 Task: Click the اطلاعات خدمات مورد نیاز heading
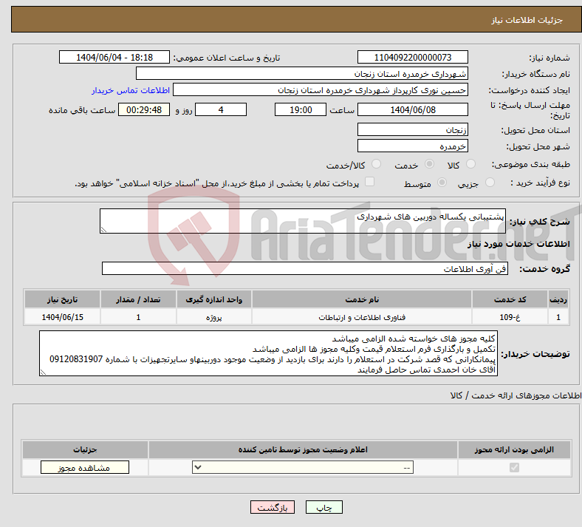click(x=518, y=244)
